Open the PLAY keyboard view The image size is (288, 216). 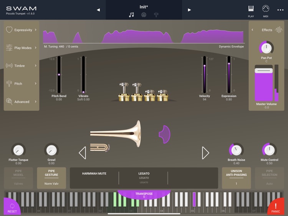tap(251, 11)
